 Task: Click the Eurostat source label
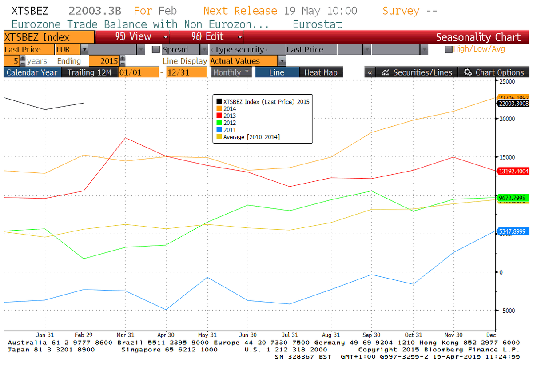click(317, 24)
